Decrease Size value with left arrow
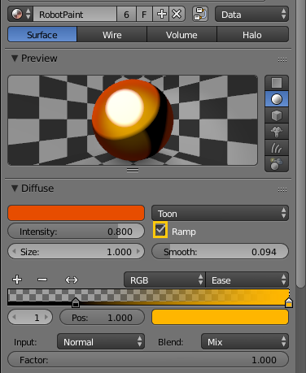 click(14, 251)
